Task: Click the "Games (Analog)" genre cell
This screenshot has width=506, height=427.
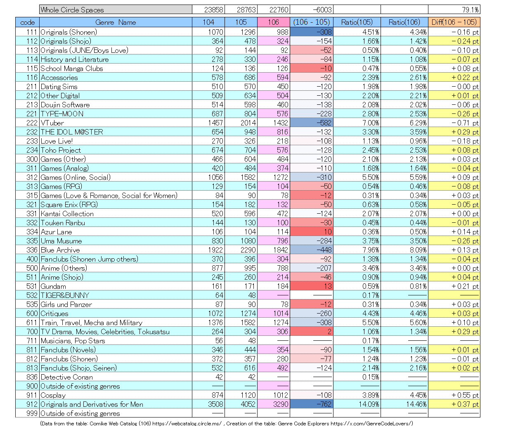Action: tap(116, 168)
